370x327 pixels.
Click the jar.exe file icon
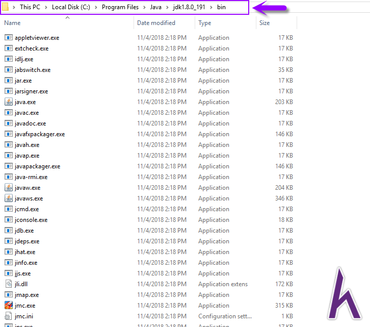click(x=9, y=80)
